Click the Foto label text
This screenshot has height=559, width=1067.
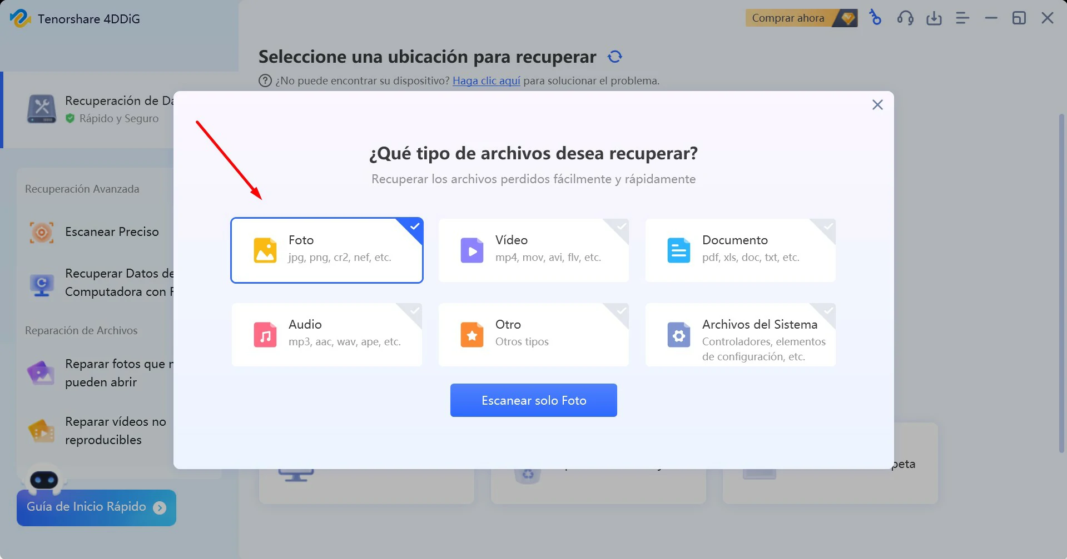tap(301, 240)
